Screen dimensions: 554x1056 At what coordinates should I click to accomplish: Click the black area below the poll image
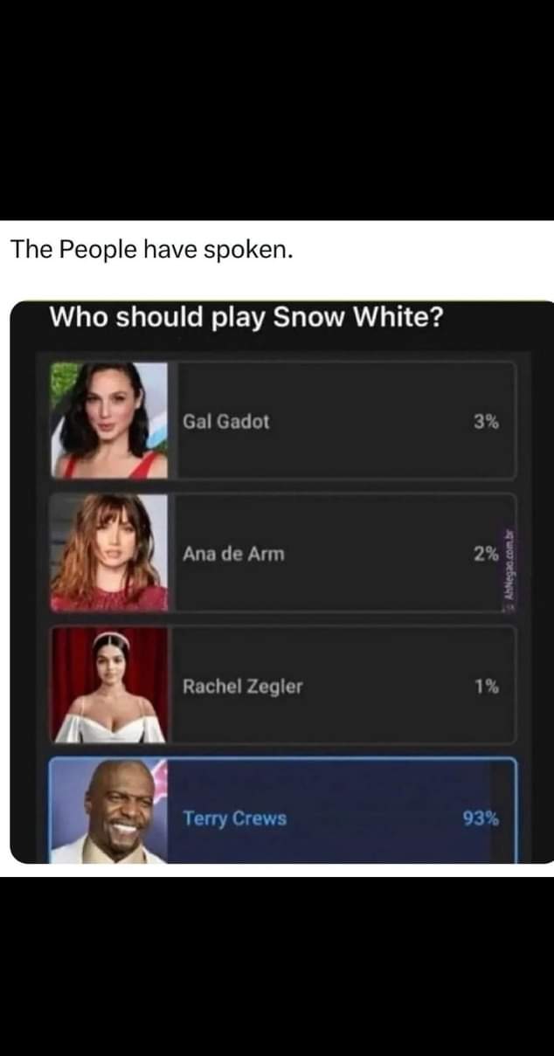click(x=277, y=966)
